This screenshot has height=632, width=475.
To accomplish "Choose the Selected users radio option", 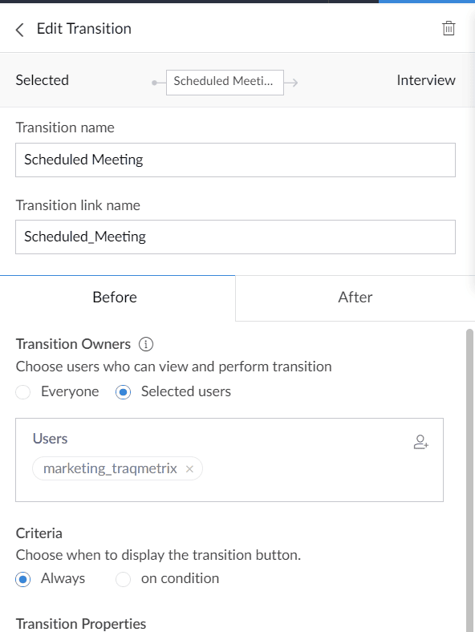I will point(123,391).
